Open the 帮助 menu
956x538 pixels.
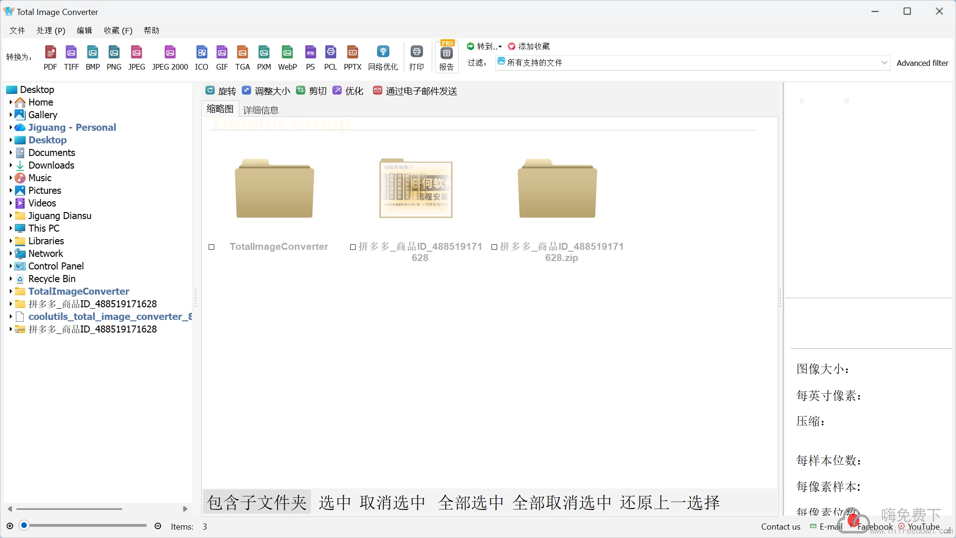click(152, 30)
